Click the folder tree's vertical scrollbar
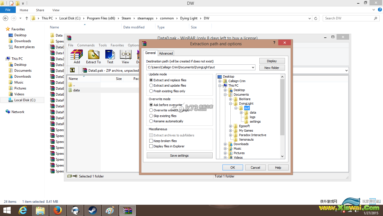Viewport: 383px width, 216px height. tap(282, 107)
